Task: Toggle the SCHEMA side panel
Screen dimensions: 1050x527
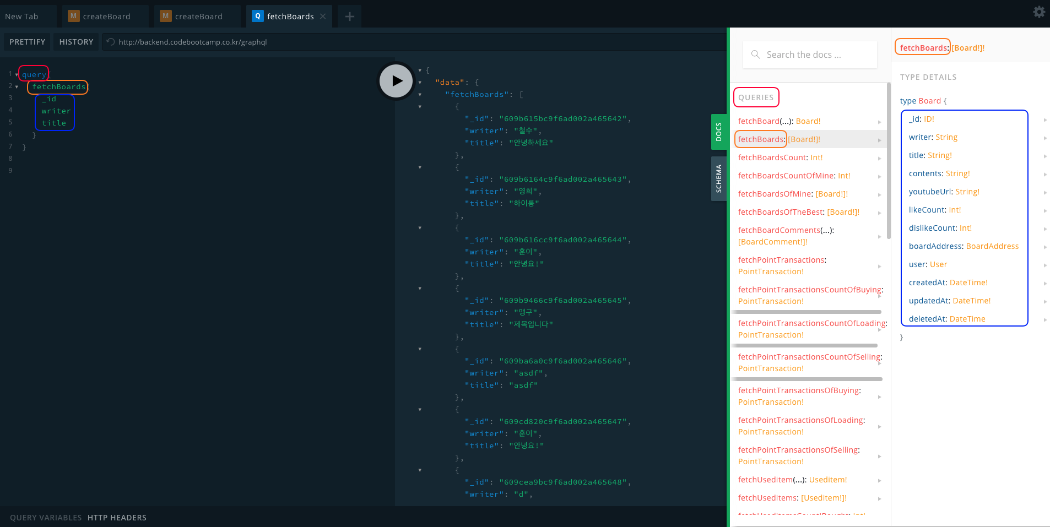Action: click(718, 178)
